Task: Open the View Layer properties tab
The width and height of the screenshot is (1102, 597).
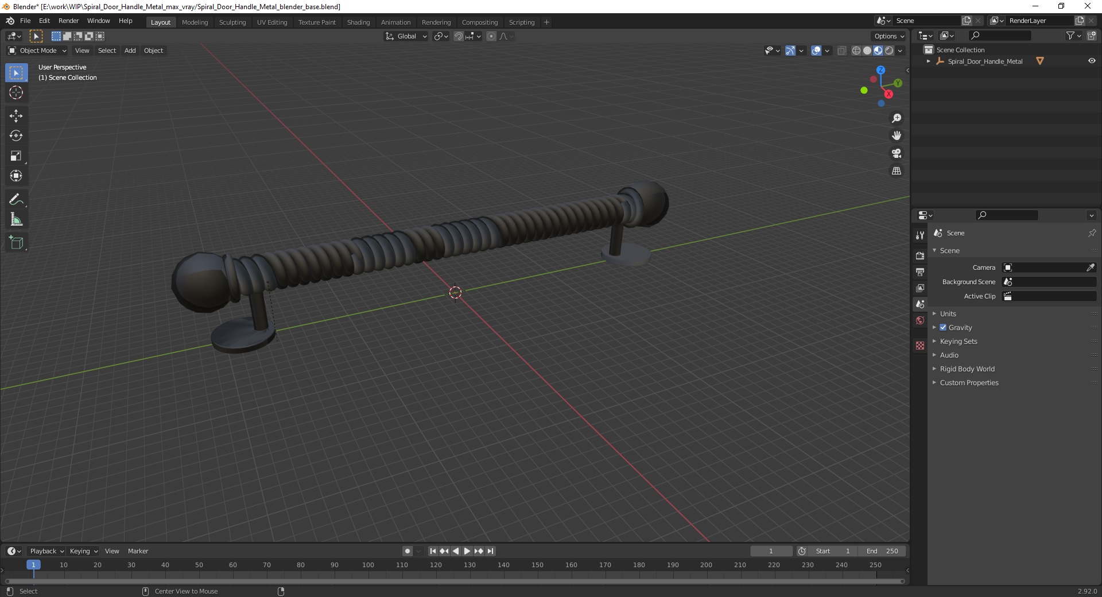Action: click(920, 288)
